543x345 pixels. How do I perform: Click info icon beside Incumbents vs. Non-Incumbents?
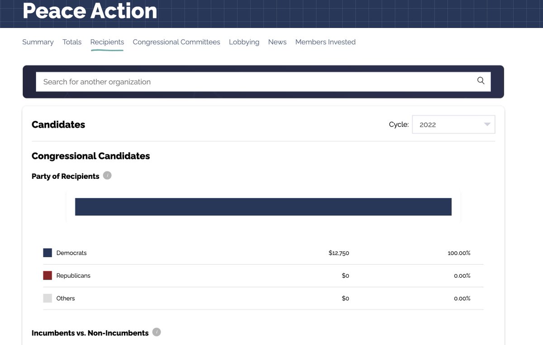pyautogui.click(x=157, y=332)
